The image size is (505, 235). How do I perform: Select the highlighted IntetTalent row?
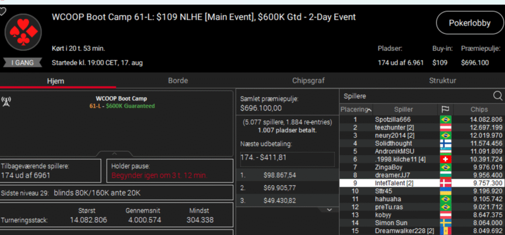pos(396,183)
